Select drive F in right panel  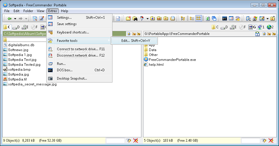click(x=243, y=27)
